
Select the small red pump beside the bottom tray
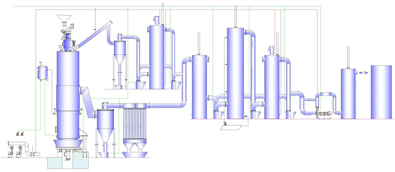click(224, 124)
